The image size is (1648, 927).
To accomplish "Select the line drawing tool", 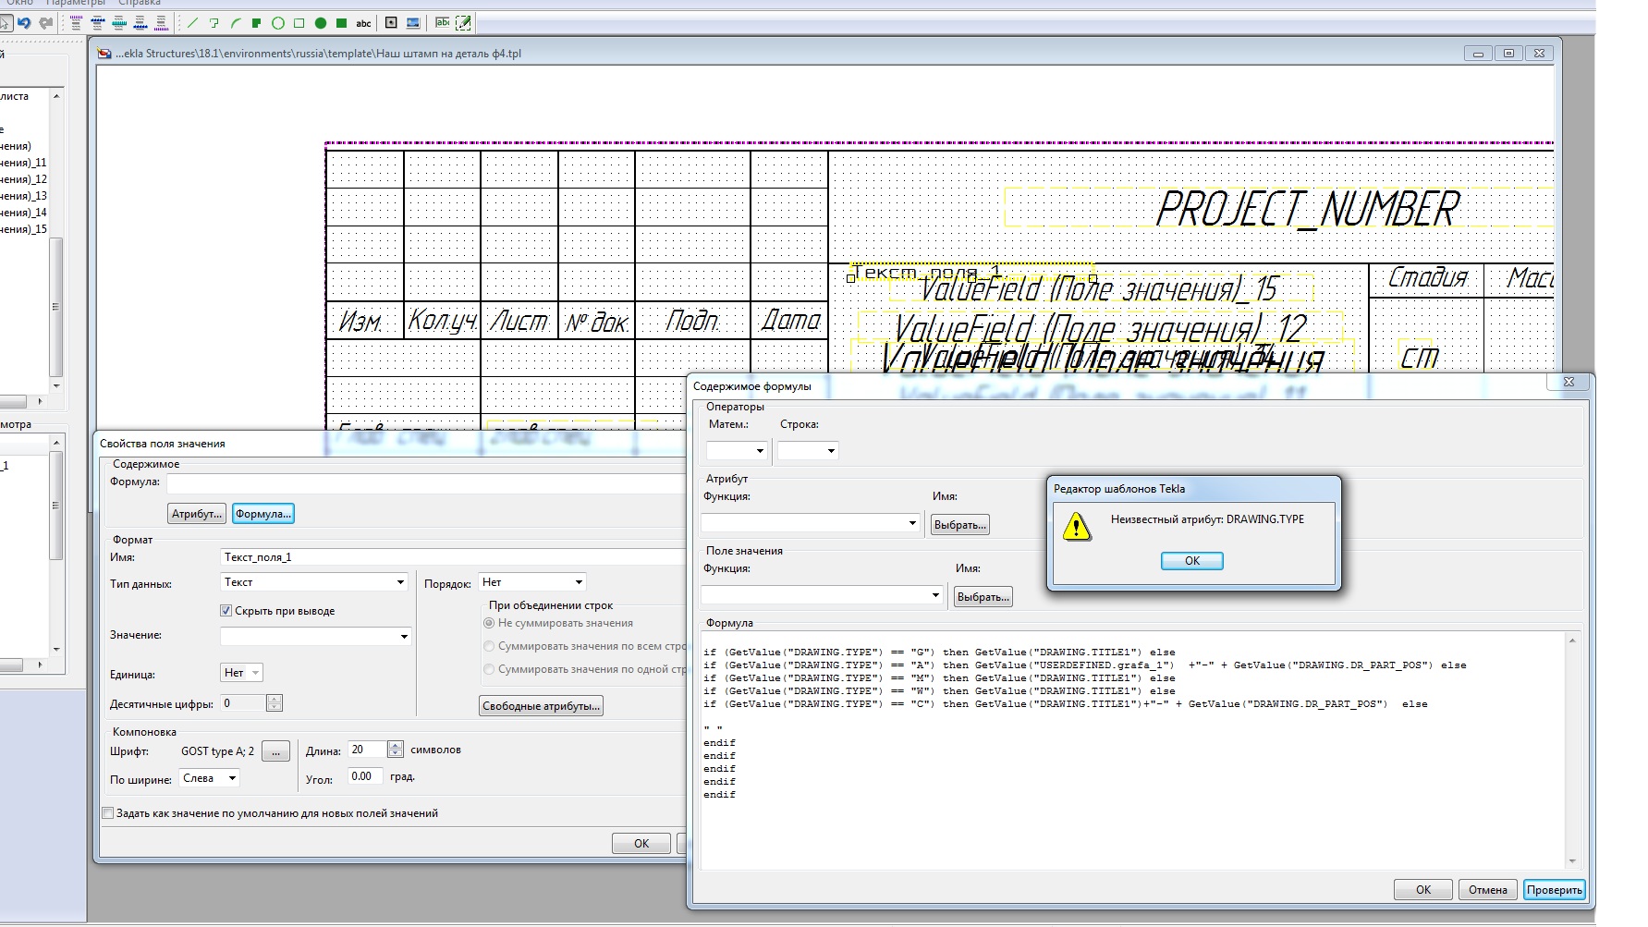I will pos(193,23).
